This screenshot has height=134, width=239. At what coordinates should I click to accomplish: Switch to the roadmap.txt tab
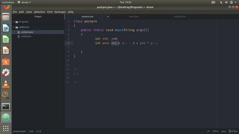180,16
